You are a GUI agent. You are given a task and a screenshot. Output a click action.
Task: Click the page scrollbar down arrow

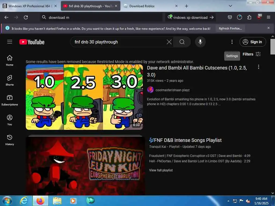[273, 193]
